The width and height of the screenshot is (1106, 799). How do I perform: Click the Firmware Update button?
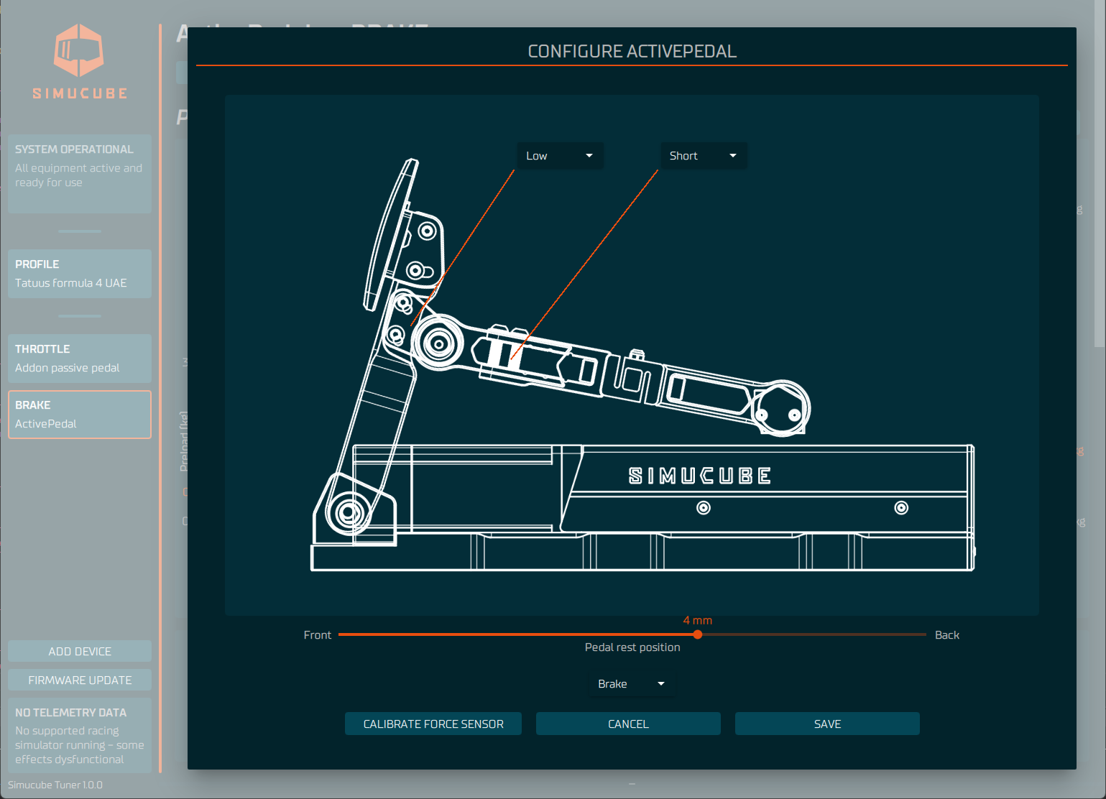click(80, 680)
